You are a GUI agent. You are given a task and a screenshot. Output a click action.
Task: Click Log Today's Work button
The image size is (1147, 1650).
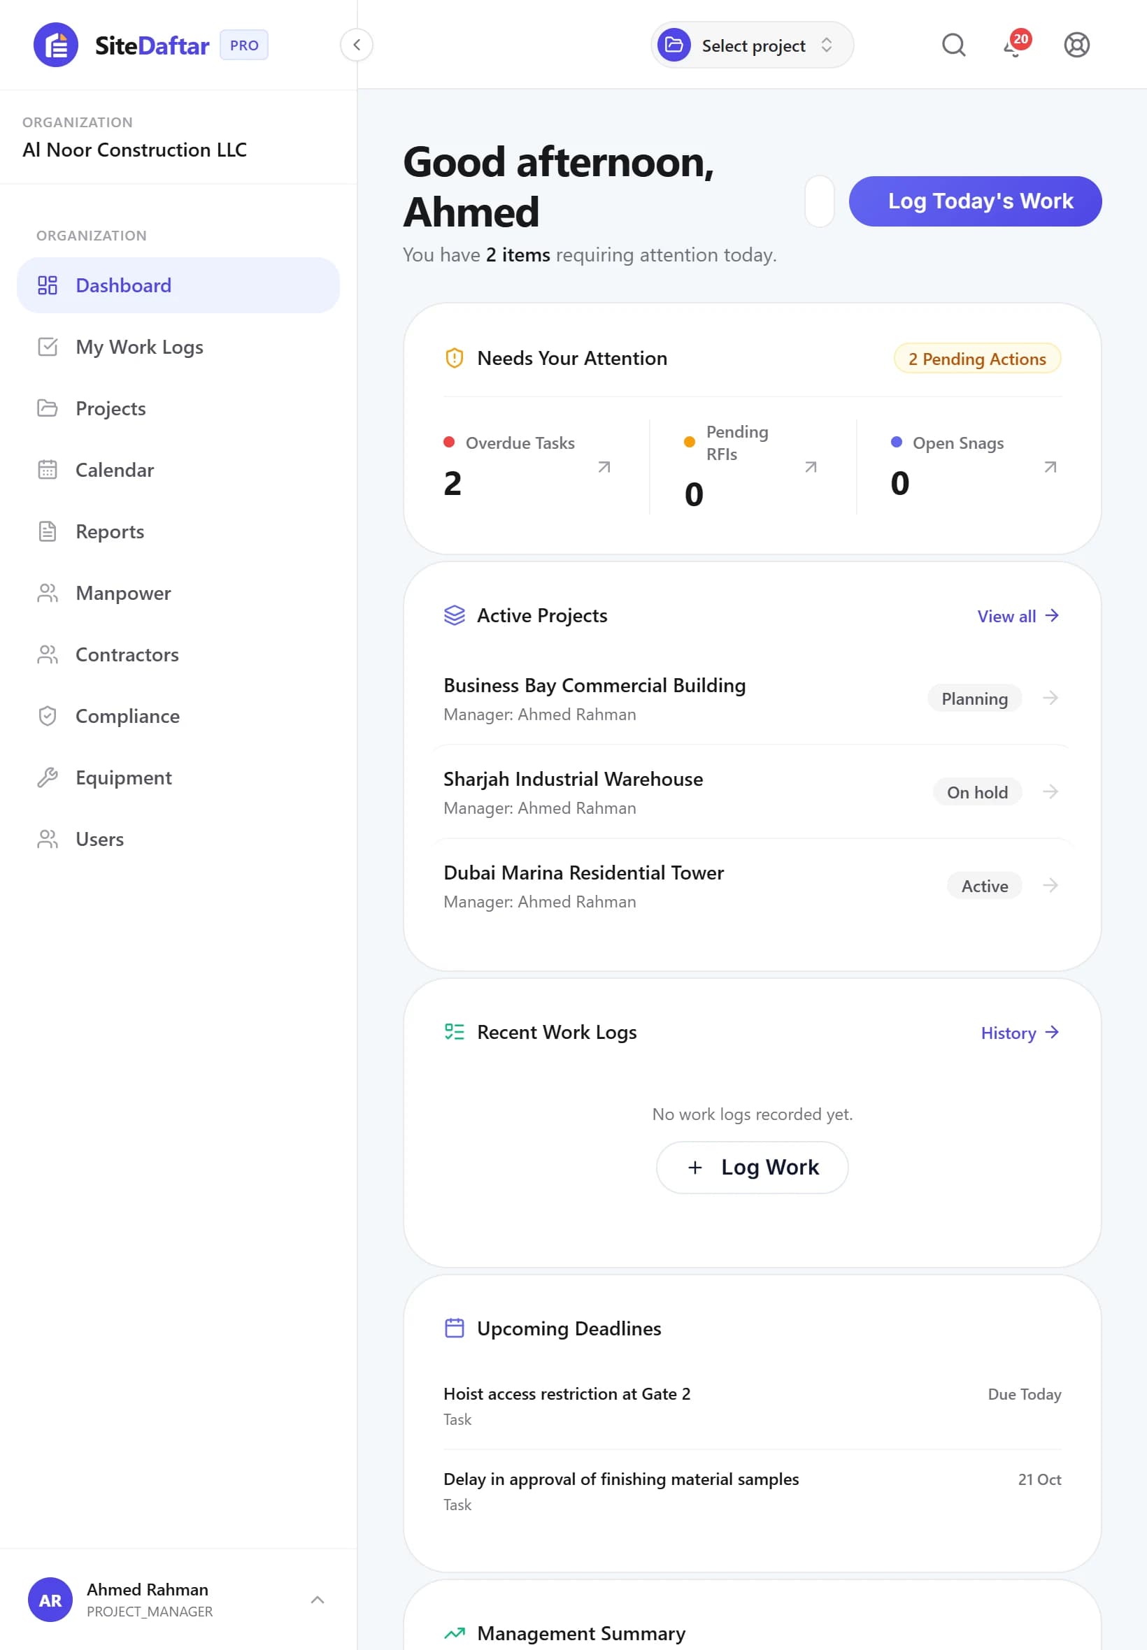coord(975,201)
